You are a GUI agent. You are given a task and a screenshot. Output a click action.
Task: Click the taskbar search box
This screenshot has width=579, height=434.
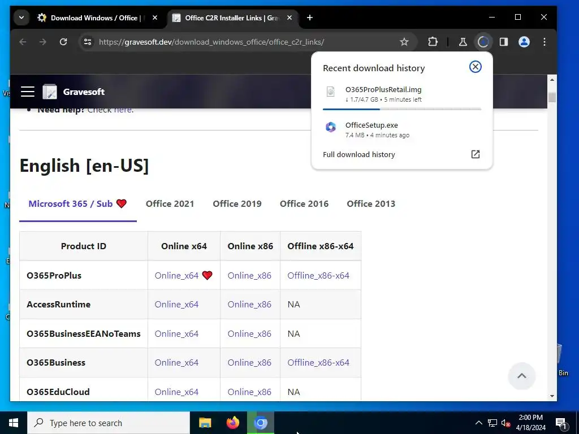[109, 423]
